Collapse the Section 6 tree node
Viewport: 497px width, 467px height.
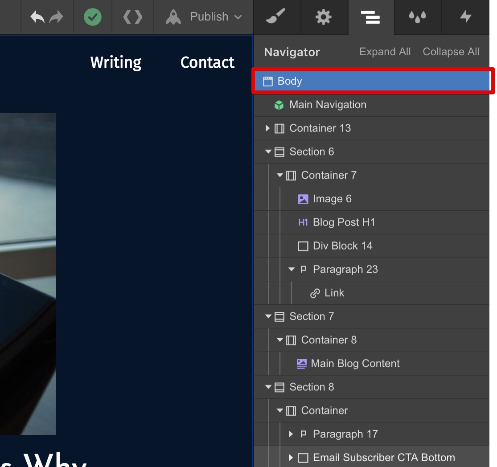[268, 152]
